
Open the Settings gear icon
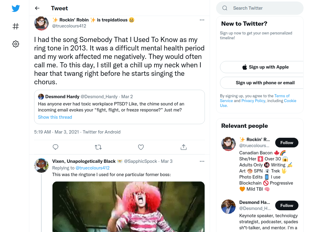point(16,44)
